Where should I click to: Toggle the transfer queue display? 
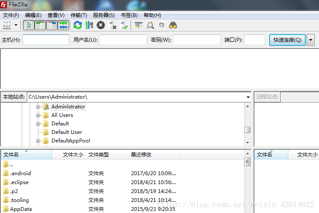tap(63, 25)
